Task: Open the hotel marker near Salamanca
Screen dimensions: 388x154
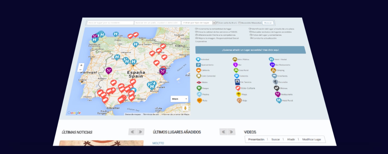Action: pos(117,57)
